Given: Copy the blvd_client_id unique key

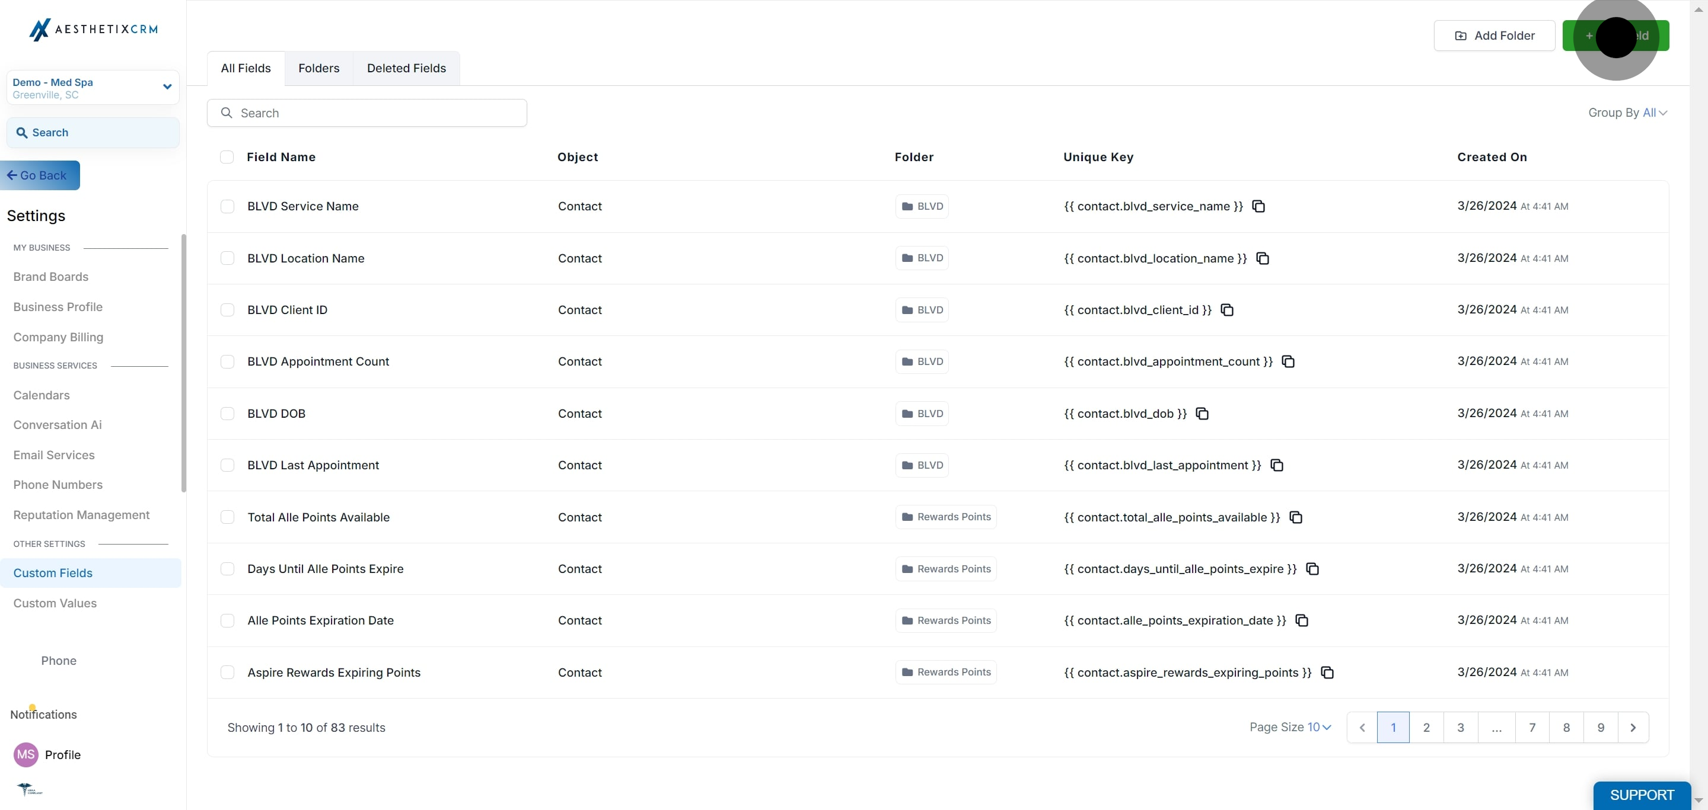Looking at the screenshot, I should [x=1226, y=310].
